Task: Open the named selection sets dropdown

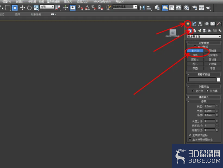Action: point(125,7)
